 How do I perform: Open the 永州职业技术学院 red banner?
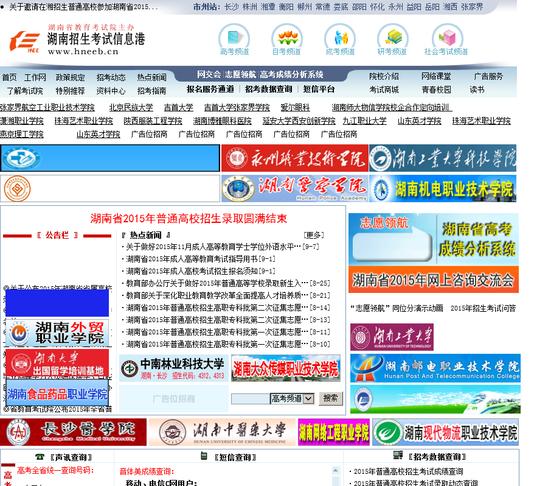(x=294, y=158)
